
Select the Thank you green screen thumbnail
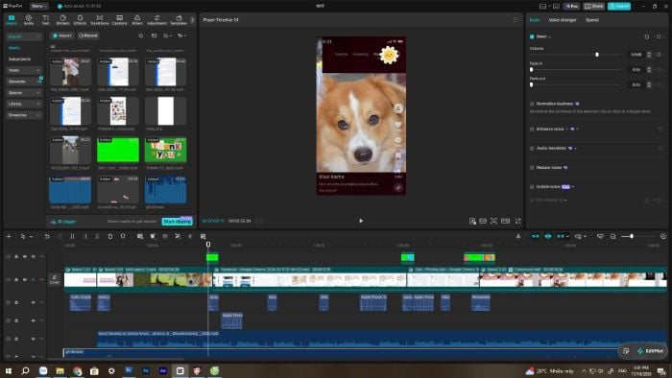tap(166, 150)
